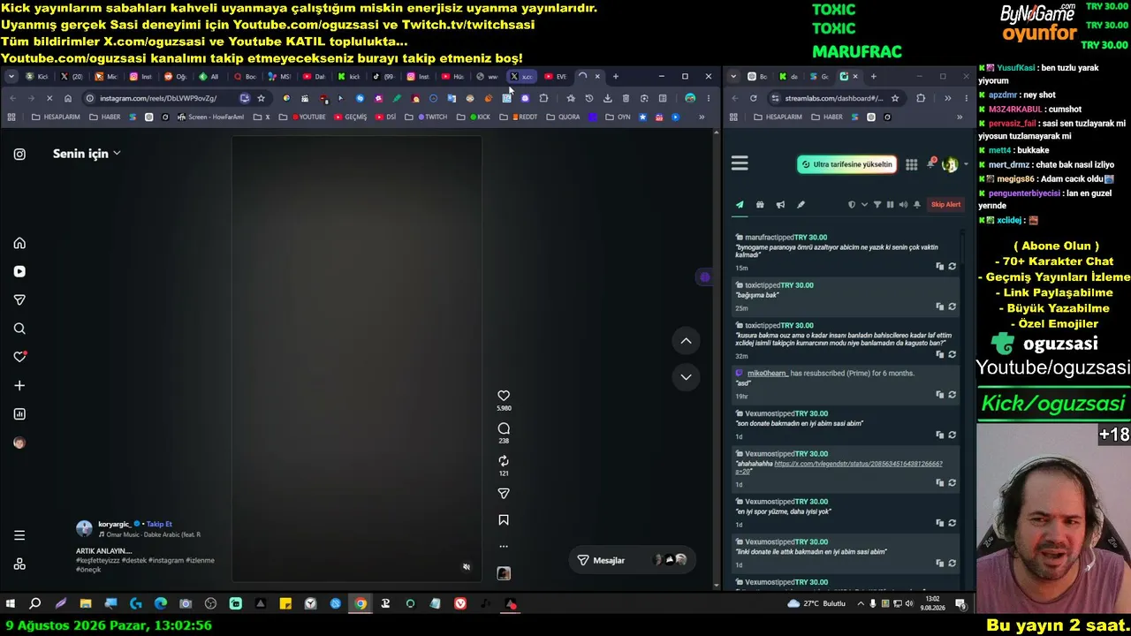
Task: Share the reel via send icon
Action: (x=504, y=494)
